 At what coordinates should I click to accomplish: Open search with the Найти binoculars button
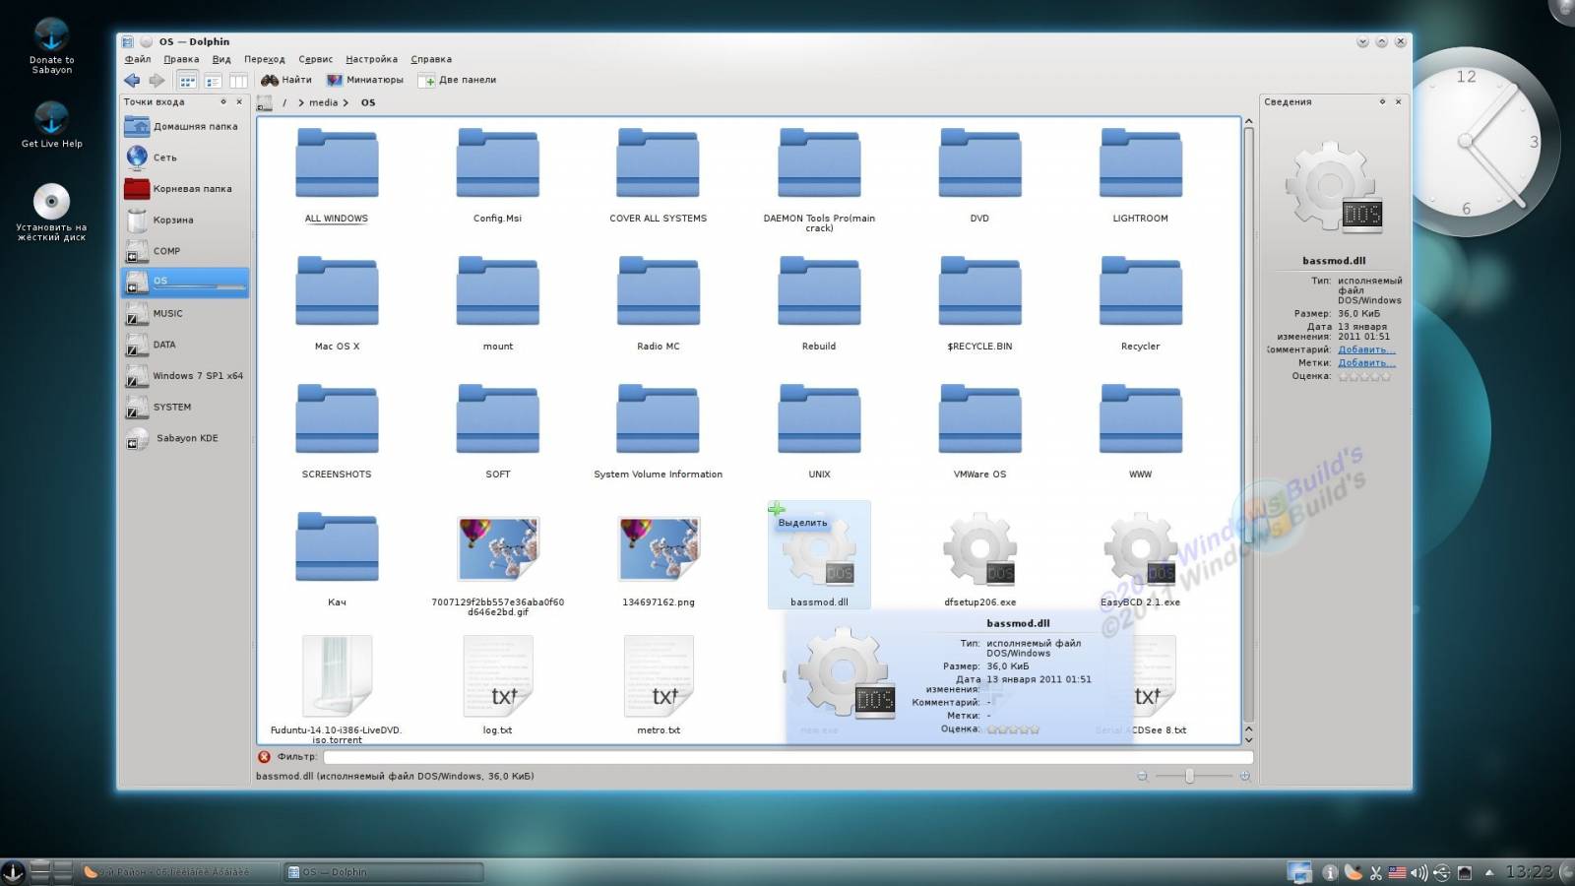tap(286, 80)
